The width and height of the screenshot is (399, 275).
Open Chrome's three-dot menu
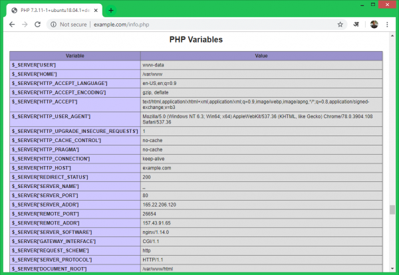point(387,24)
